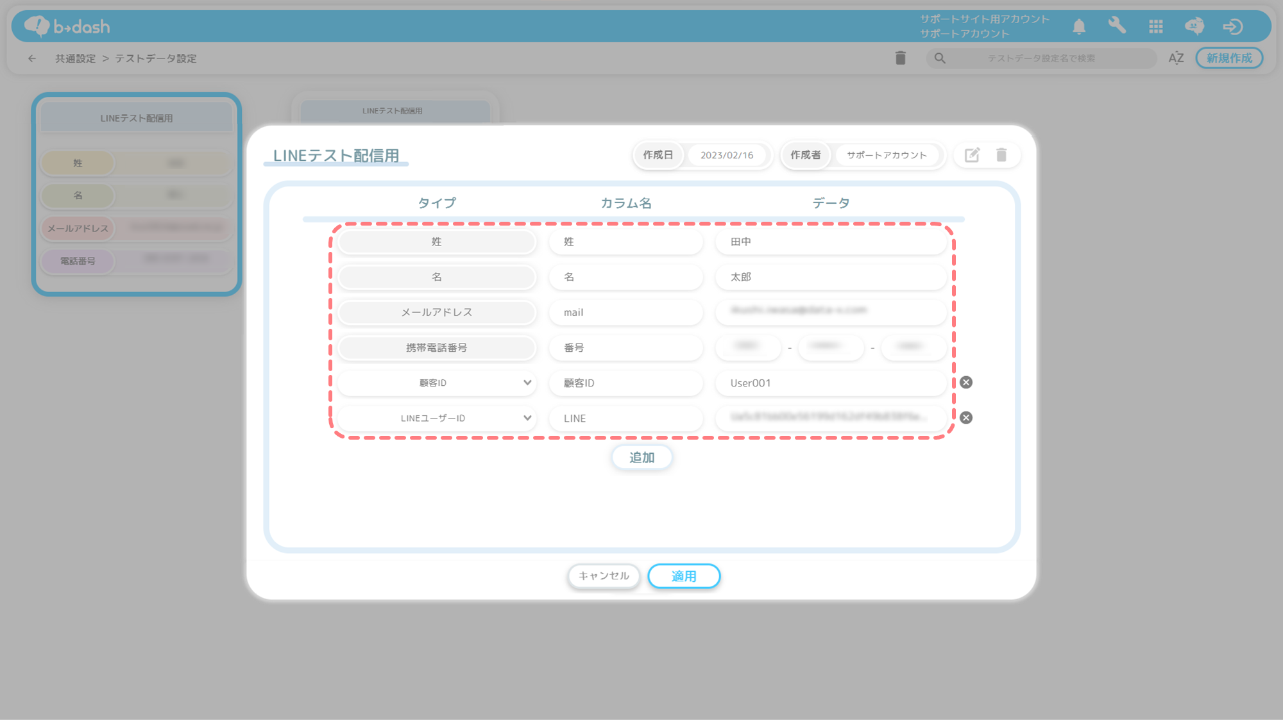Click the edit pencil icon in dialog

click(x=972, y=155)
